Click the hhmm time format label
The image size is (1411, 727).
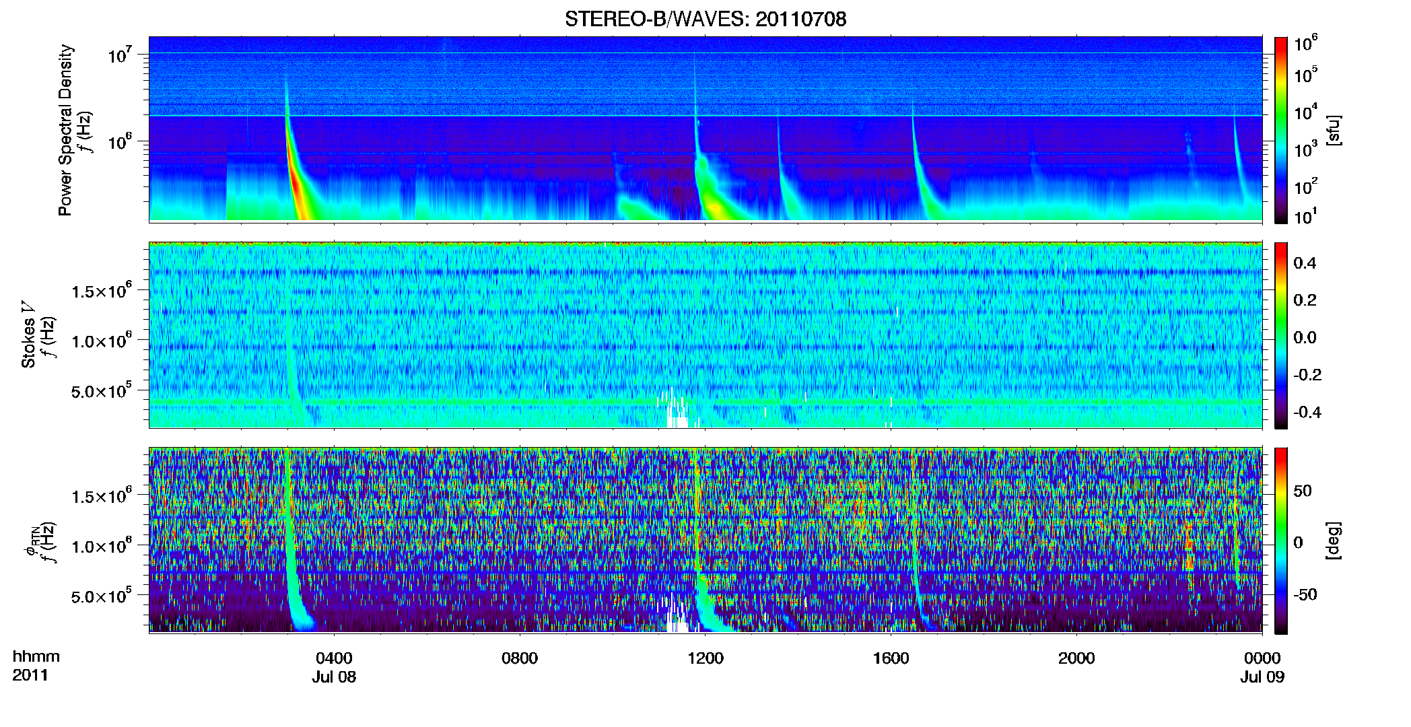tap(36, 657)
